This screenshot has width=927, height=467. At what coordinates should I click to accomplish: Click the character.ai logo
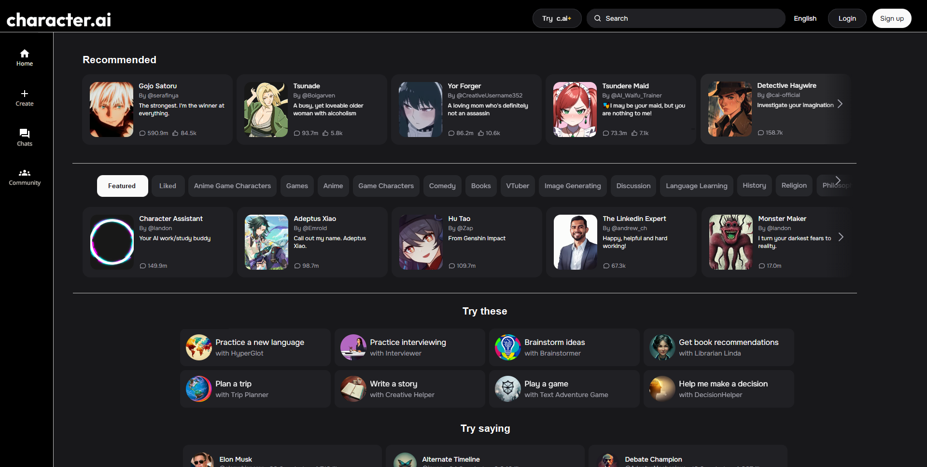coord(58,19)
